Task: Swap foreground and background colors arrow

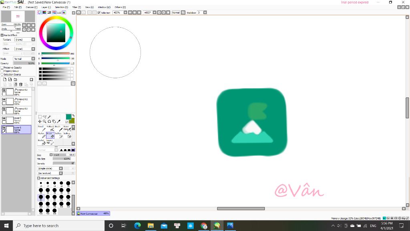Action: [73, 115]
